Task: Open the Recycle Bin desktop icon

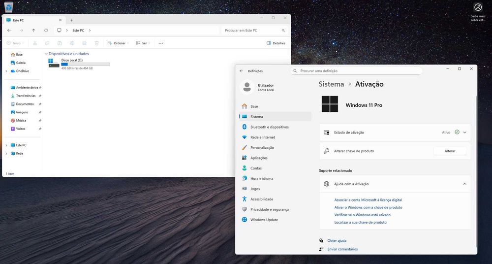Action: (x=8, y=6)
